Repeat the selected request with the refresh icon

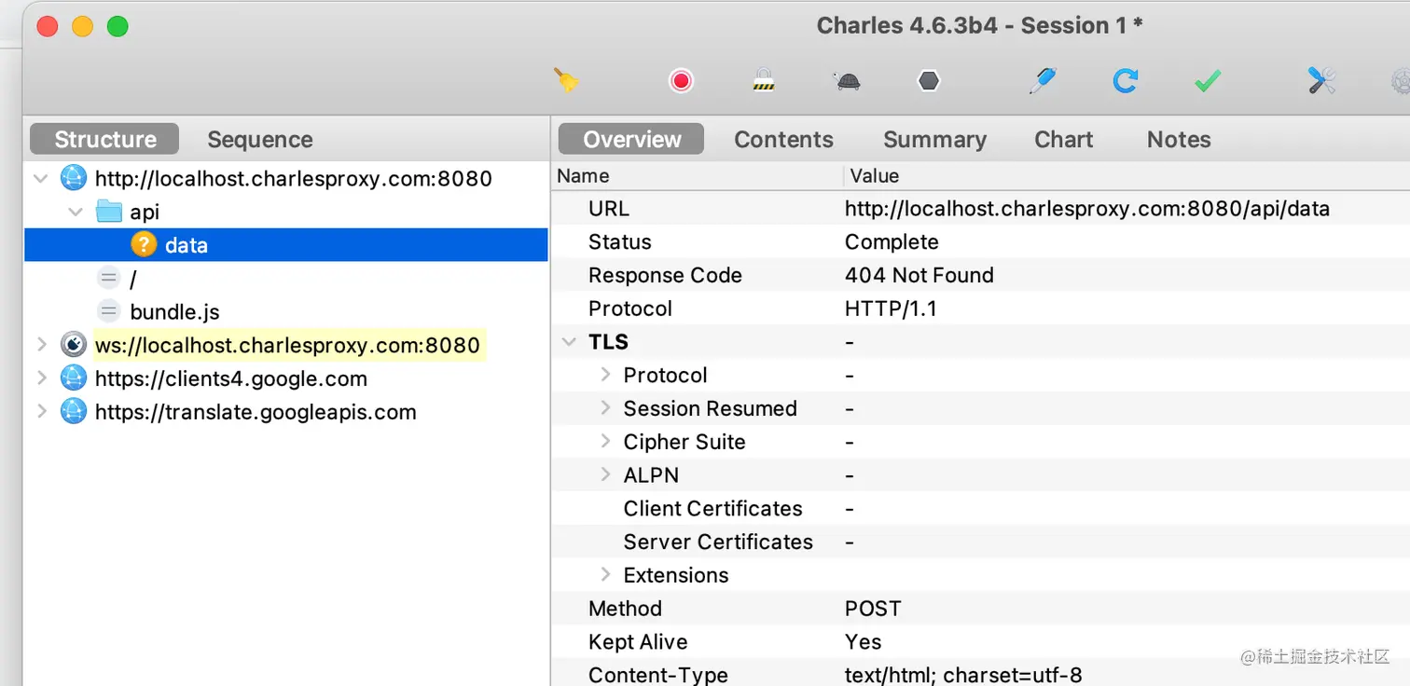[1126, 81]
